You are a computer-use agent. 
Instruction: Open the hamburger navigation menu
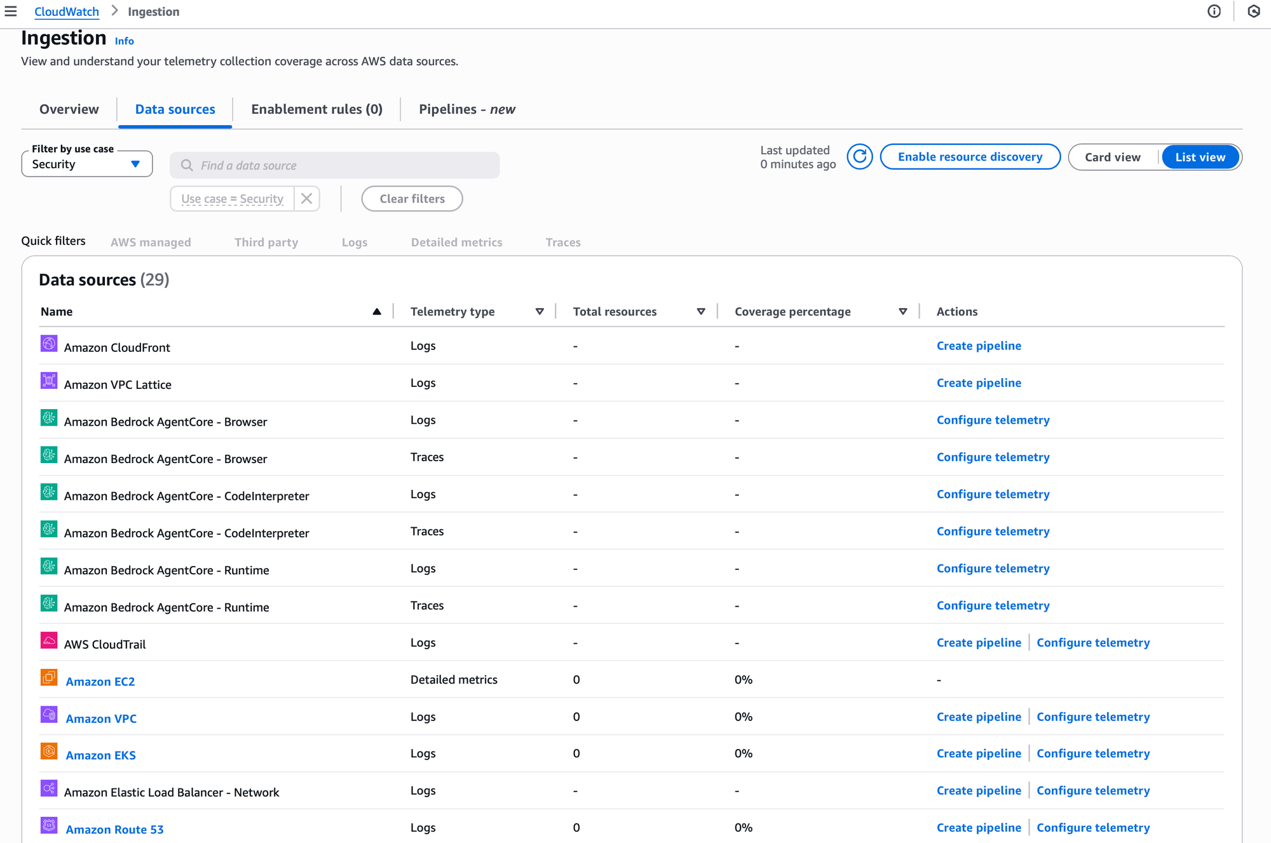click(x=11, y=11)
